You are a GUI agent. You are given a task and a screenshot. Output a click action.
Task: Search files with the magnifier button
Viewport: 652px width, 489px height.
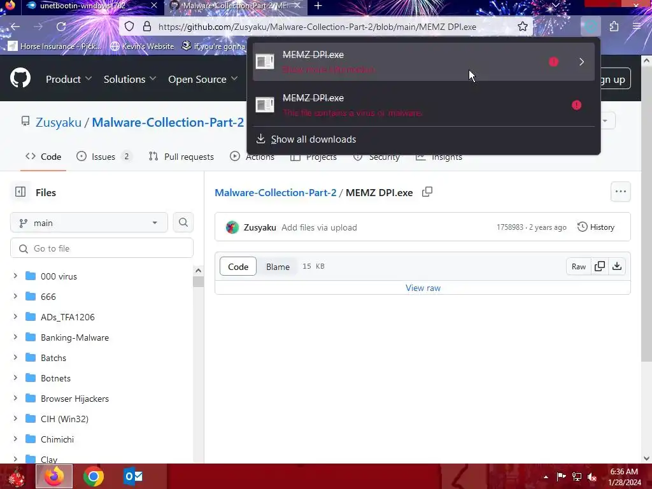coord(183,222)
